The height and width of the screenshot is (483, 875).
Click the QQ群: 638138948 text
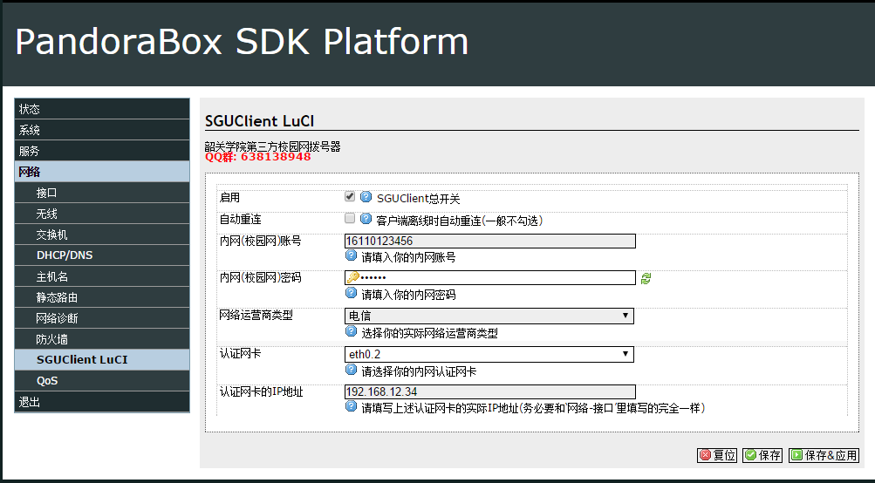pyautogui.click(x=258, y=157)
